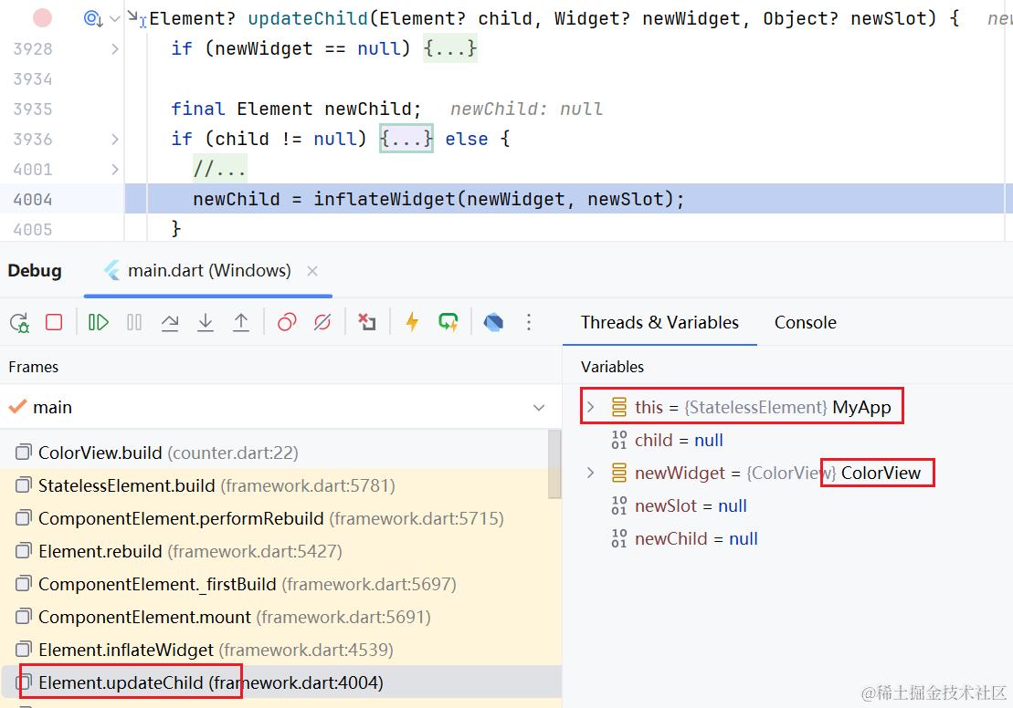Image resolution: width=1013 pixels, height=708 pixels.
Task: Resume program execution
Action: (x=99, y=322)
